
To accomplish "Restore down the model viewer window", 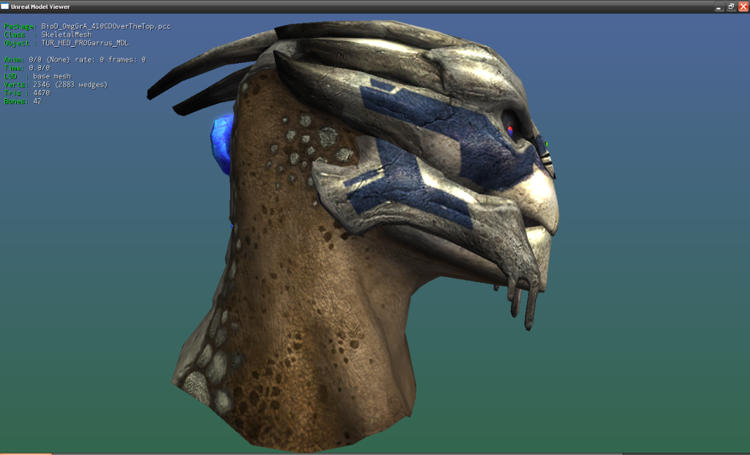I will tap(731, 6).
